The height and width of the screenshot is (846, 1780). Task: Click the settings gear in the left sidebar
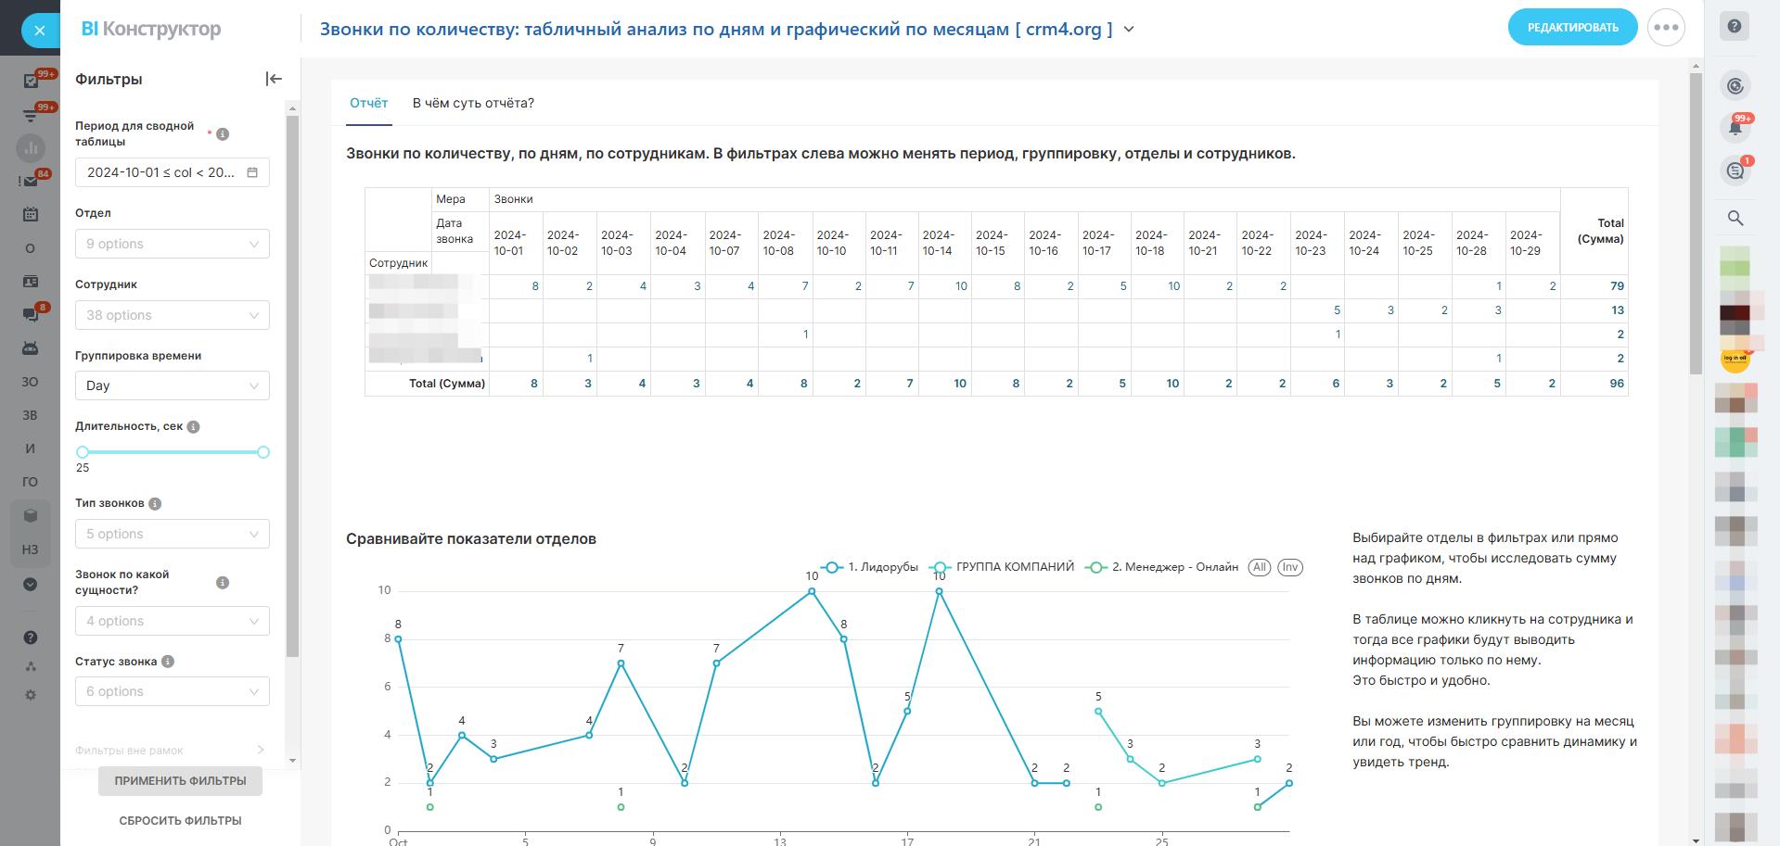[31, 695]
